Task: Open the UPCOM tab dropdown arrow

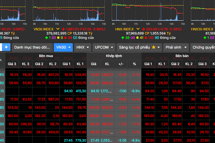Action: click(x=112, y=47)
